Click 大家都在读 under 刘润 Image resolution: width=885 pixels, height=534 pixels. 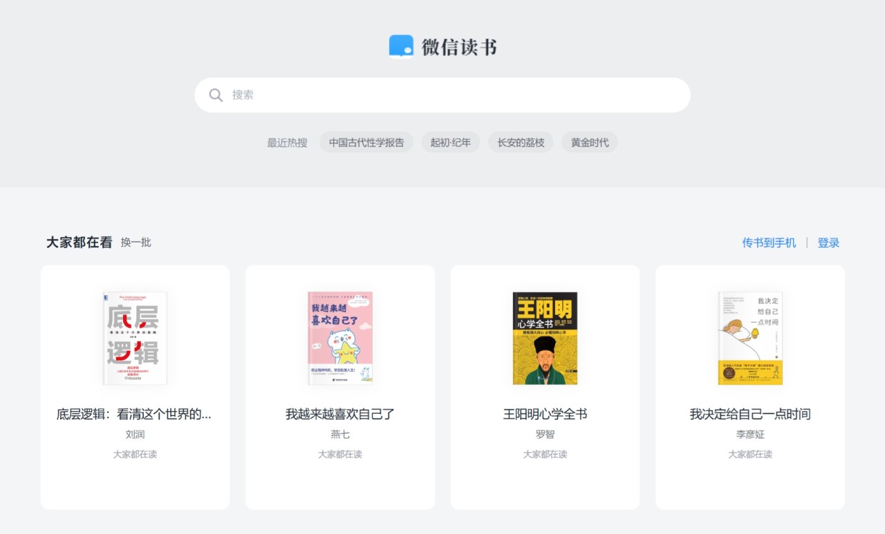(135, 455)
